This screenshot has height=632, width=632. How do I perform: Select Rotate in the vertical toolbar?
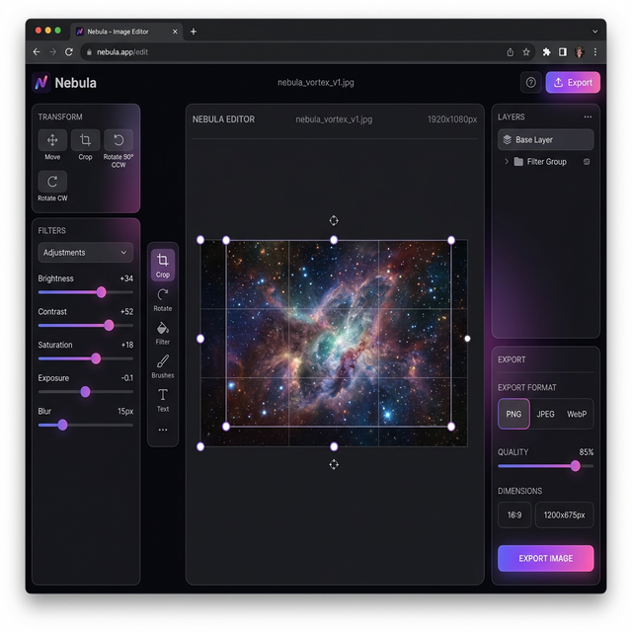pyautogui.click(x=163, y=300)
